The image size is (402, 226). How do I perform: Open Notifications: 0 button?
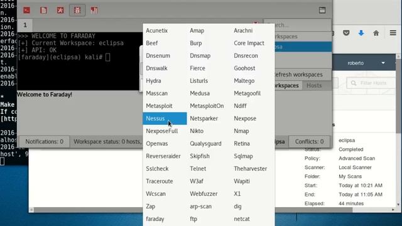point(44,141)
